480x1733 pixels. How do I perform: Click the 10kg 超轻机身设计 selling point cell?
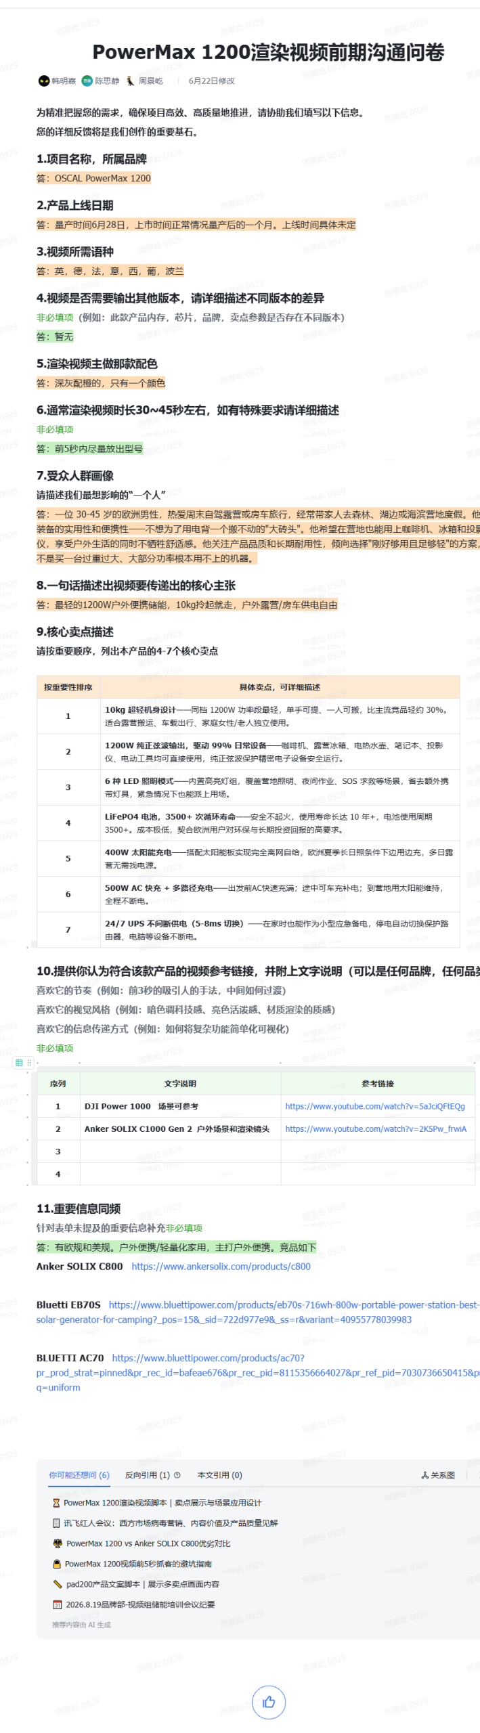coord(280,716)
